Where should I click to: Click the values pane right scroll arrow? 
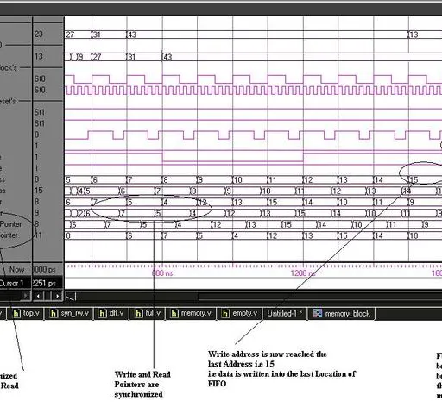58,296
